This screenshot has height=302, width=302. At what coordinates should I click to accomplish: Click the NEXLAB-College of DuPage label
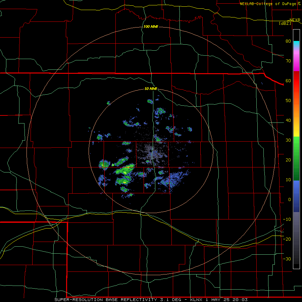pos(268,4)
